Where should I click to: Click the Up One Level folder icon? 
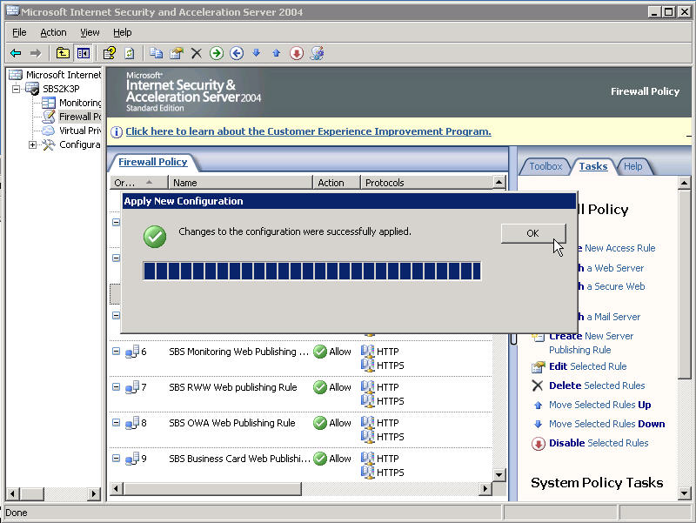[63, 53]
